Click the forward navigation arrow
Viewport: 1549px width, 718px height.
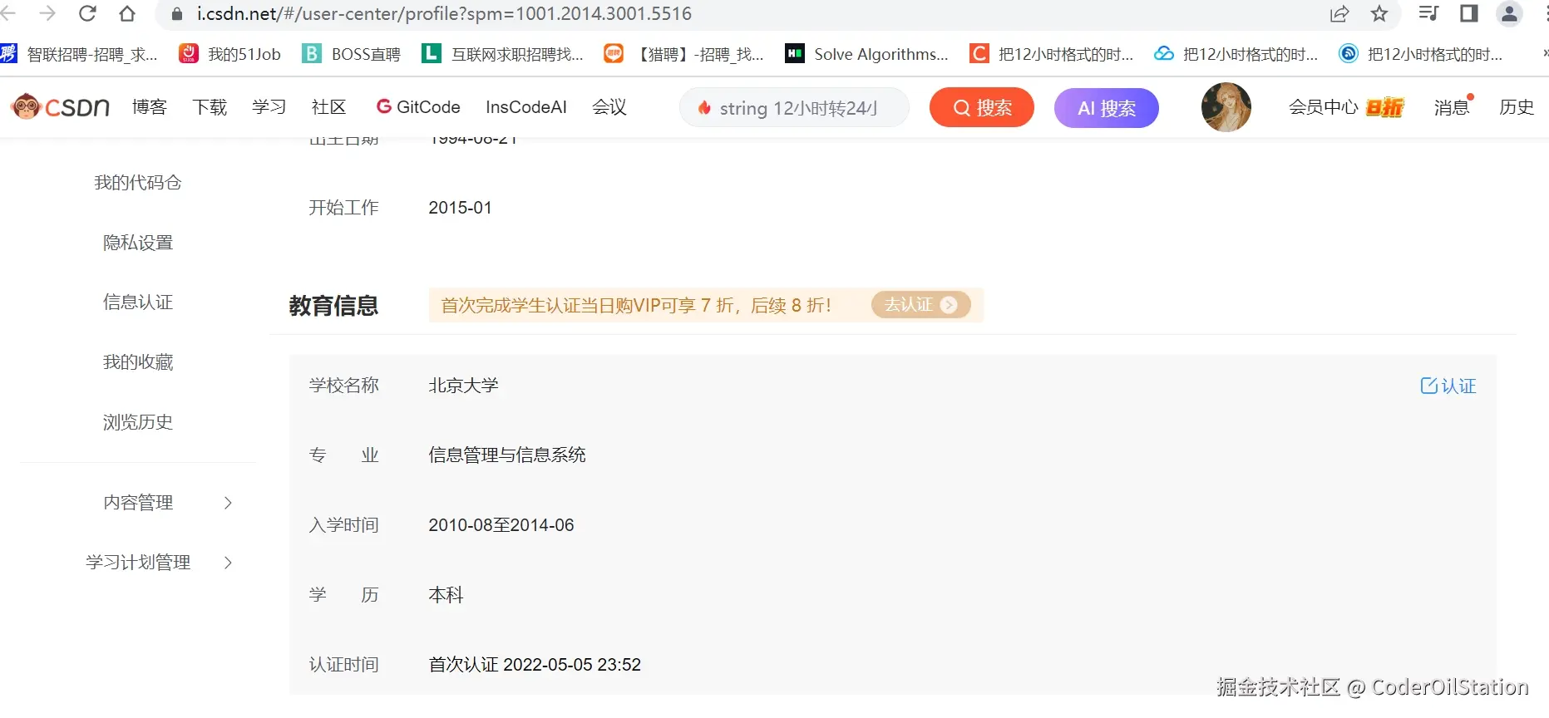(x=47, y=13)
